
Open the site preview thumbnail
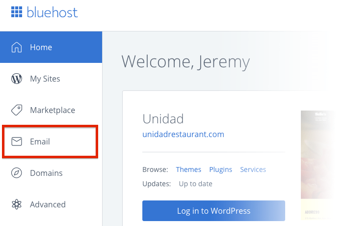pos(319,166)
